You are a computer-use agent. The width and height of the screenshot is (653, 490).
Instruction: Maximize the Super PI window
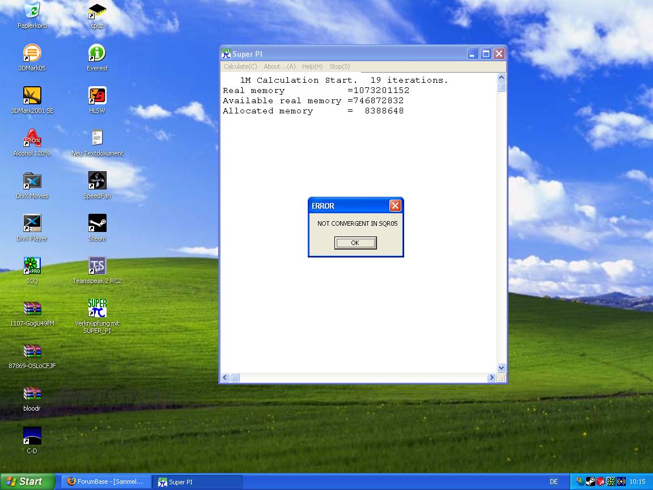point(486,54)
